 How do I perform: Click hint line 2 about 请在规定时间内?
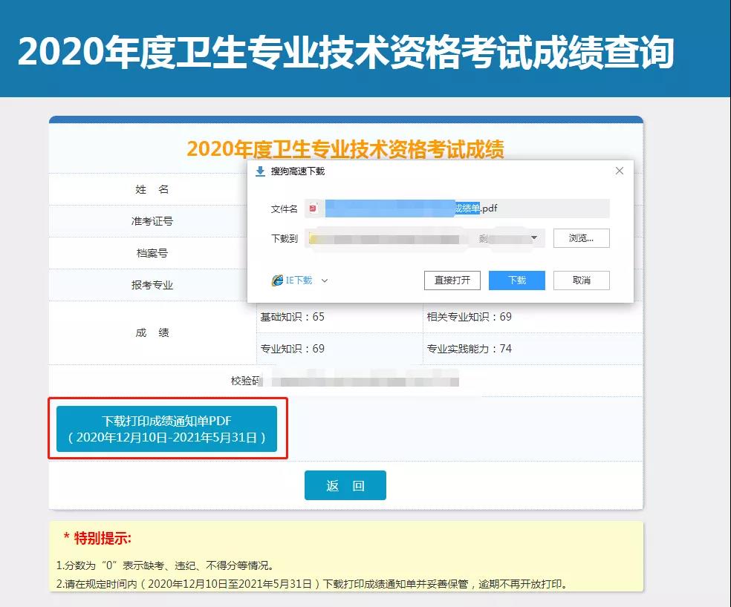(312, 584)
